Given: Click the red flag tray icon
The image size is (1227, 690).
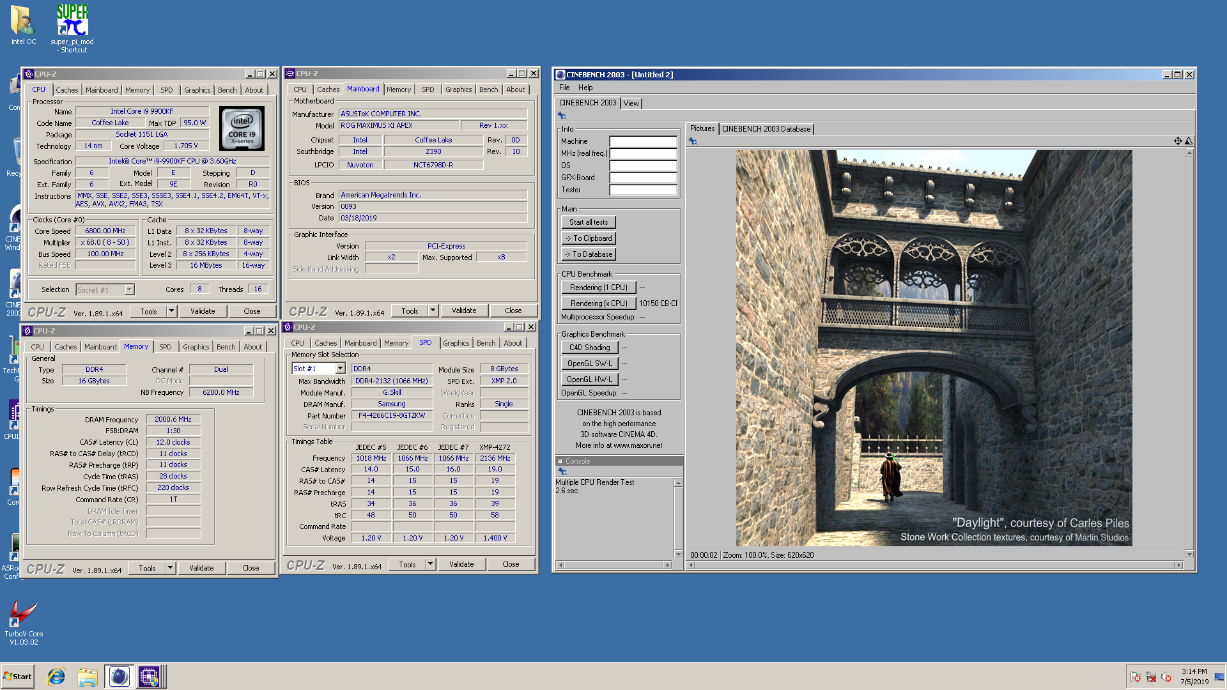Looking at the screenshot, I should (1135, 677).
